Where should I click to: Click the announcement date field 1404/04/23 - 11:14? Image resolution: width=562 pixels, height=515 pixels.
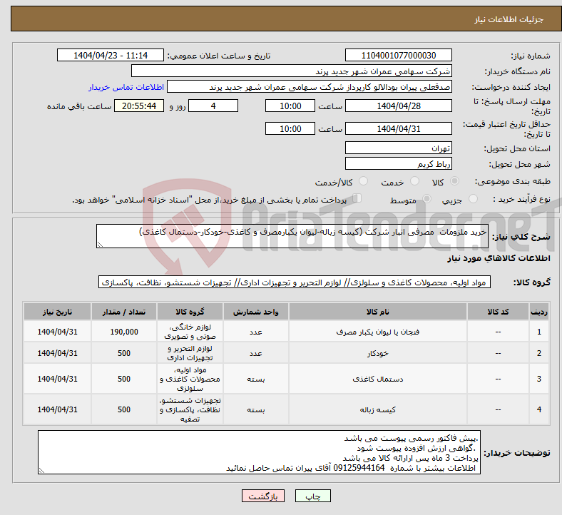point(111,55)
